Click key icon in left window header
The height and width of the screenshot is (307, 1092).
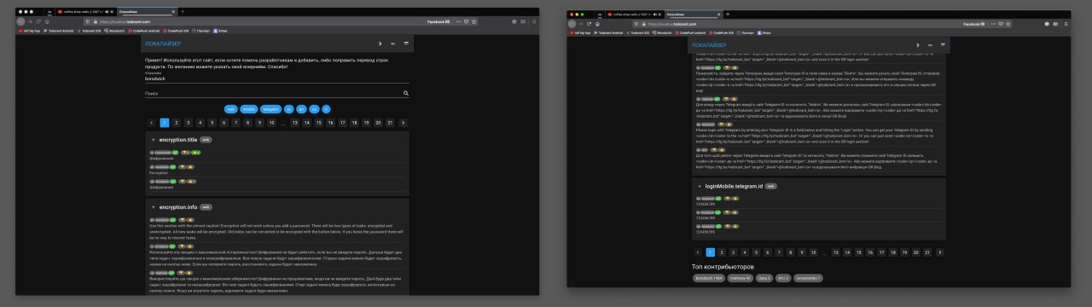[393, 43]
